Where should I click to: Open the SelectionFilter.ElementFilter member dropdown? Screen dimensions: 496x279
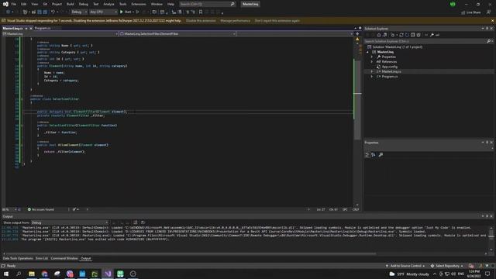pyautogui.click(x=177, y=33)
